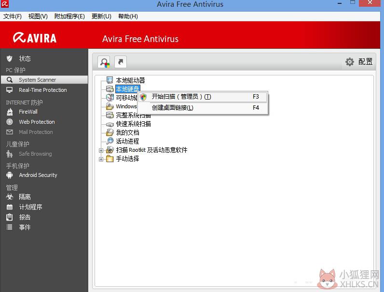
Task: Open the 视图(V) menu
Action: tap(38, 16)
